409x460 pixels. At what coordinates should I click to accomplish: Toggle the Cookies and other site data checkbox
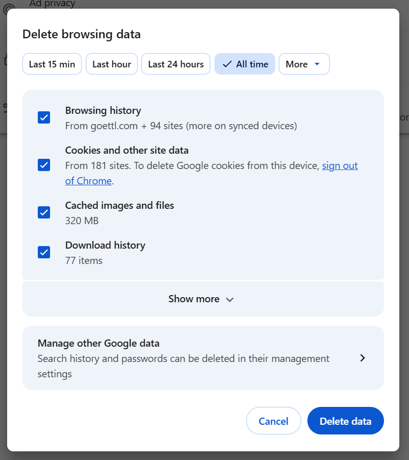pos(44,165)
